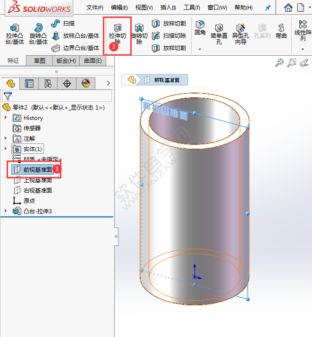
Task: Expand the History tree node
Action: pyautogui.click(x=6, y=118)
